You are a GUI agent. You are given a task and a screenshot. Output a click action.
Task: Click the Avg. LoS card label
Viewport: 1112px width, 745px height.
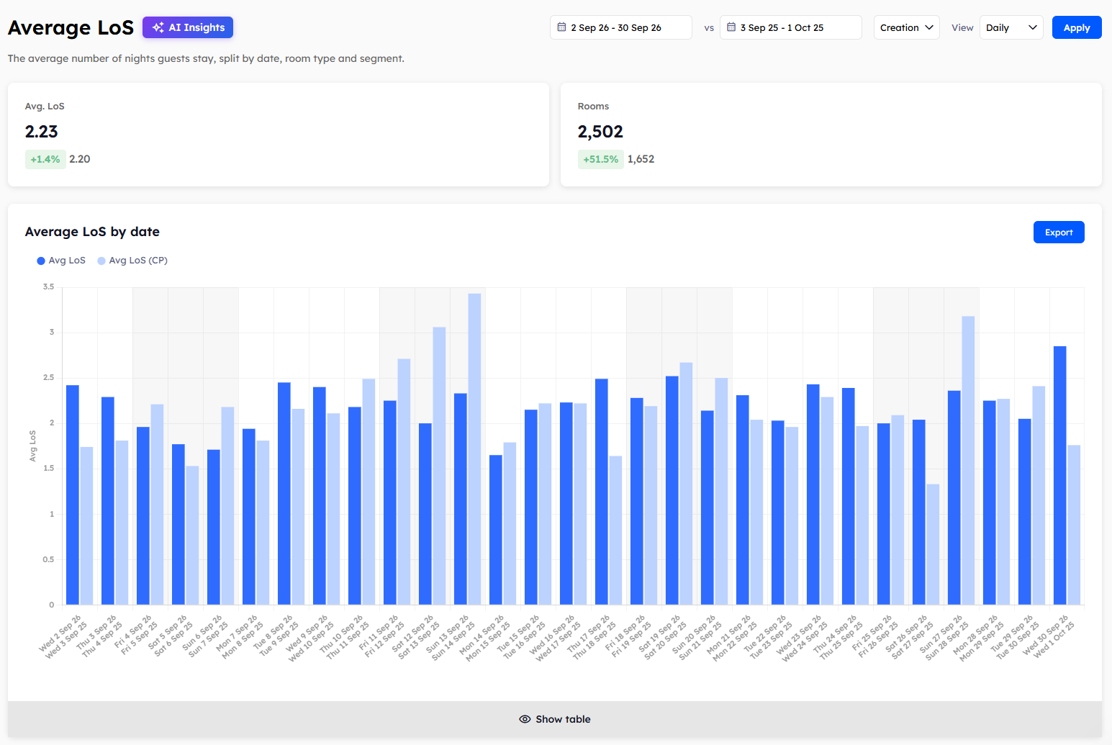click(45, 107)
